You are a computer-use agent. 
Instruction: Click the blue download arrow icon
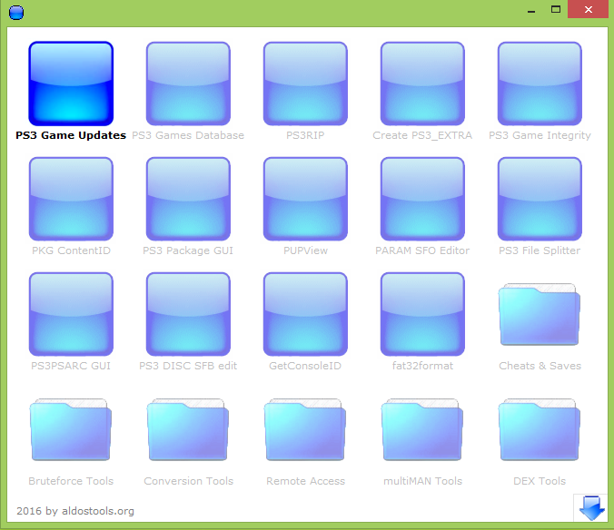[591, 507]
